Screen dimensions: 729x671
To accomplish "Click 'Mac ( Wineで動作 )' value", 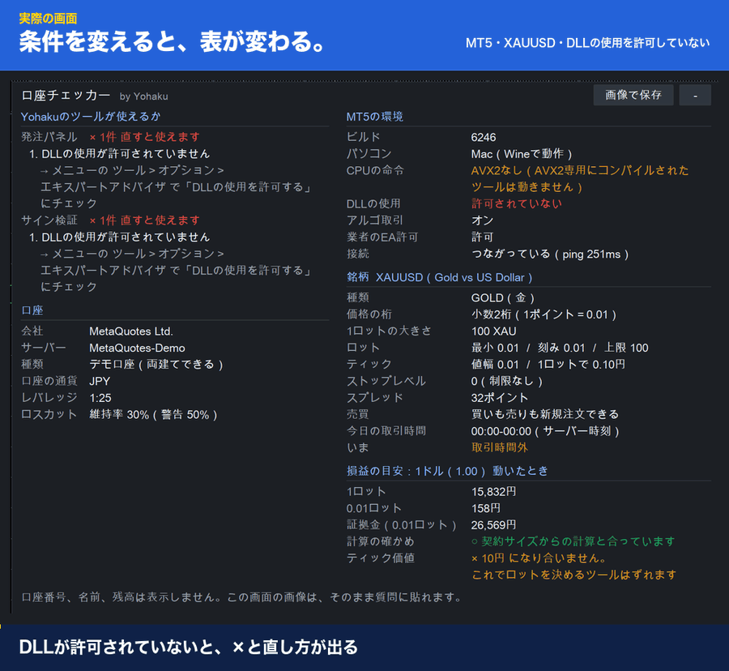I will (x=522, y=153).
